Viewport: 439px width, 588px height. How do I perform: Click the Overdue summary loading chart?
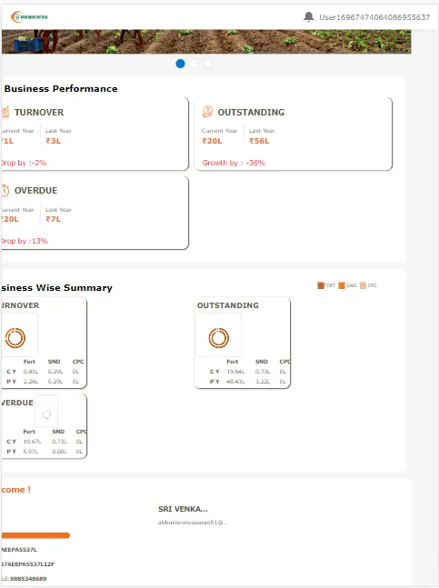[x=46, y=414]
